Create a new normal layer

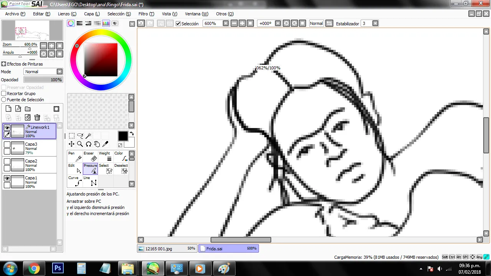8,109
